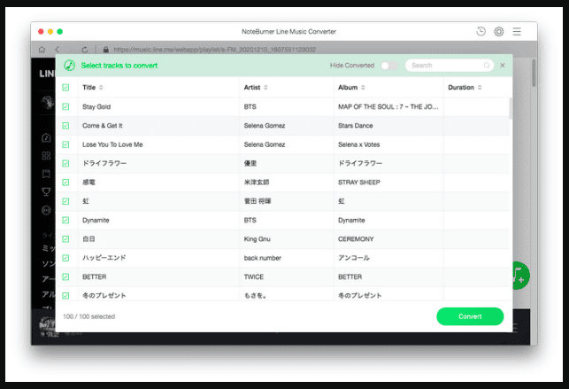This screenshot has height=389, width=569.
Task: Uncheck the BETTER track checkbox
Action: (65, 276)
